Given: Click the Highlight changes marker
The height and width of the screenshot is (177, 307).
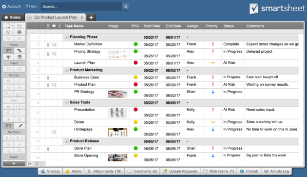Looking at the screenshot, I should pyautogui.click(x=19, y=126).
